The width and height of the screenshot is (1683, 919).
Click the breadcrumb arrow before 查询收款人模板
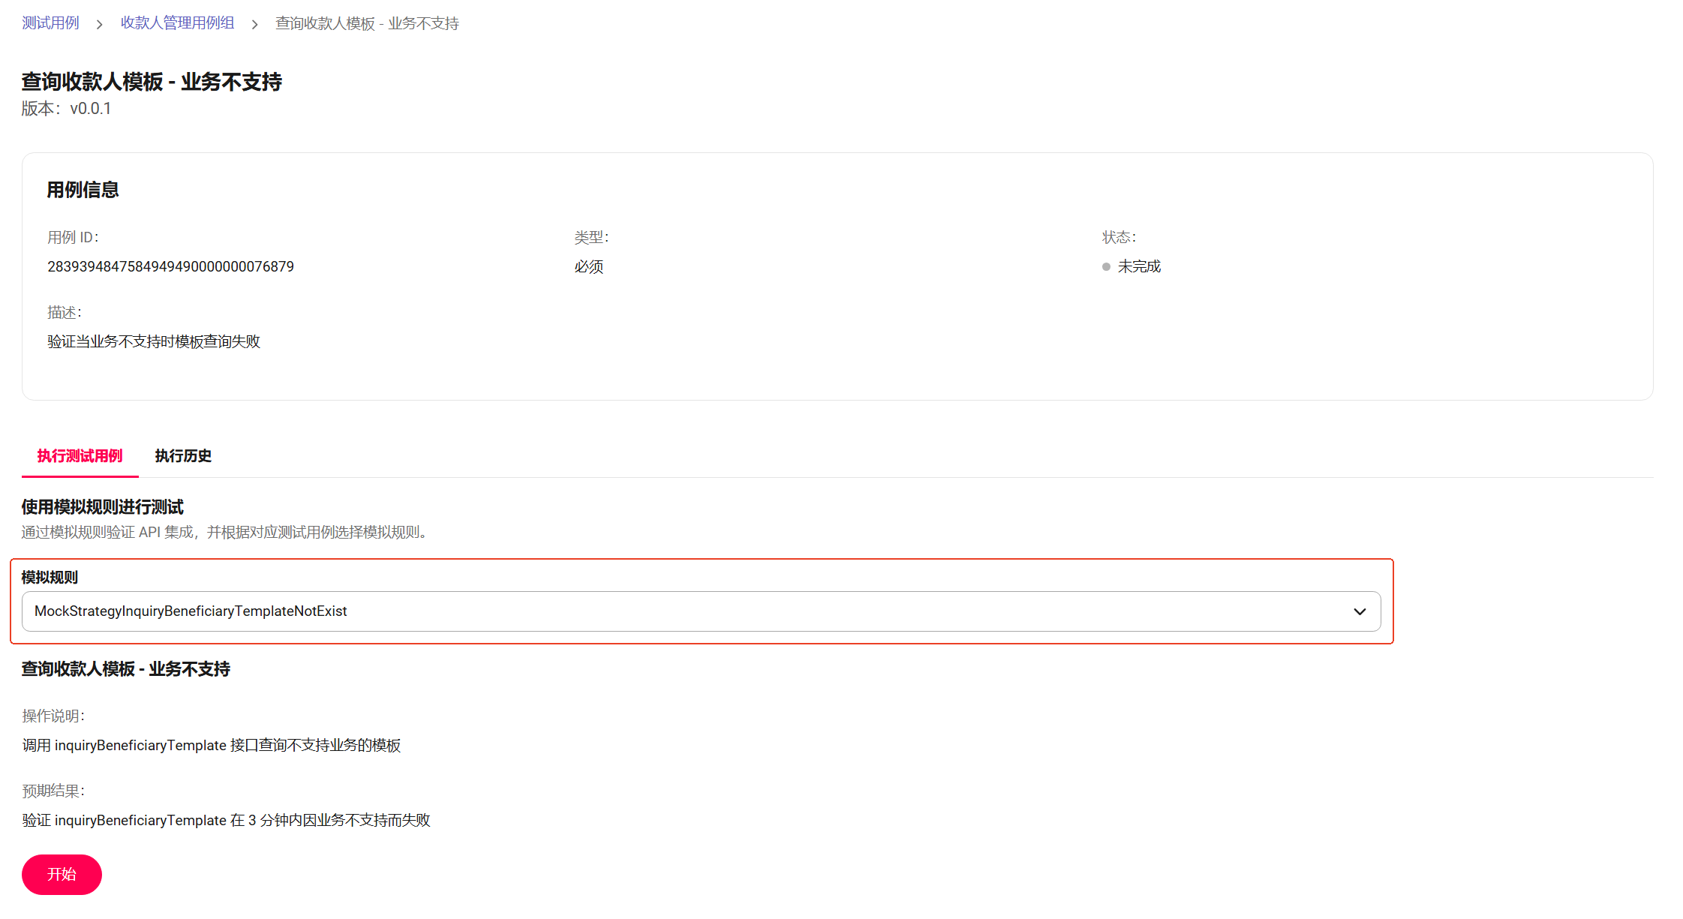pyautogui.click(x=255, y=24)
